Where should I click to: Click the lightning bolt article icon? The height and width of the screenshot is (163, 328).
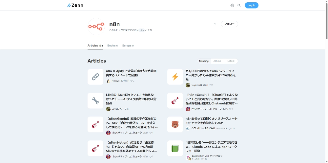(x=175, y=77)
